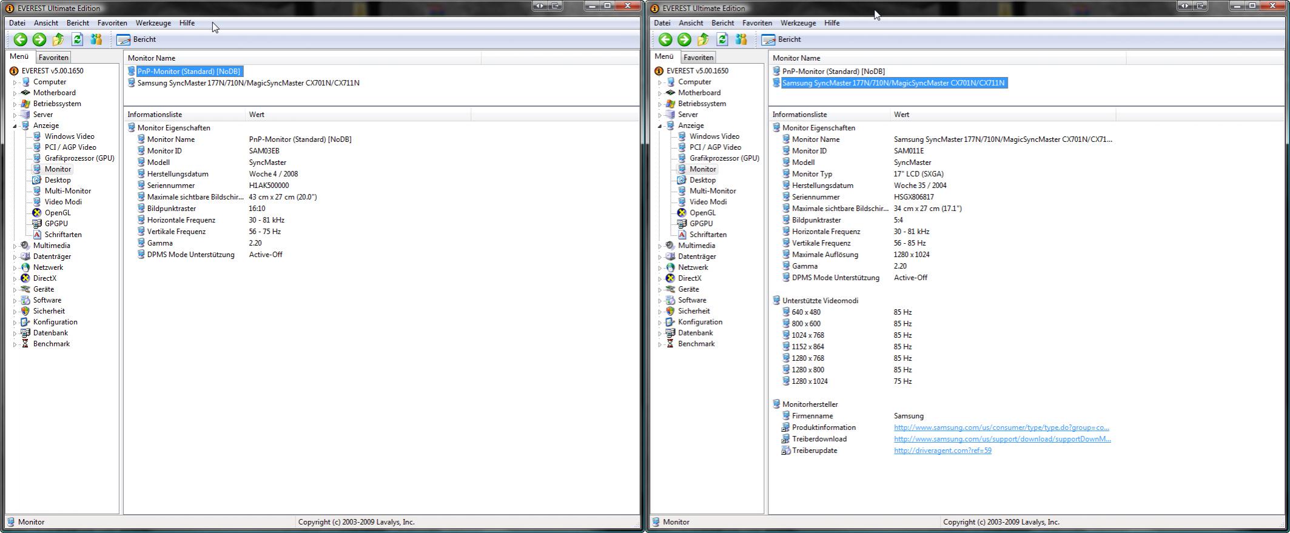This screenshot has height=533, width=1290.
Task: Select Konfiguration in right window tree
Action: point(700,322)
